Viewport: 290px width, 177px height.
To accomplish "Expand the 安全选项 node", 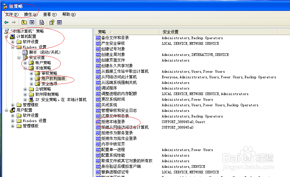I will pyautogui.click(x=31, y=84).
